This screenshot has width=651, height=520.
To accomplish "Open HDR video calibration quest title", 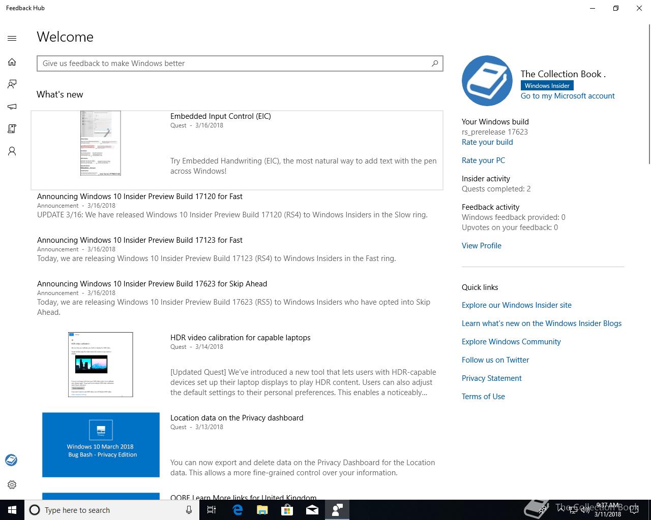I will pyautogui.click(x=240, y=338).
